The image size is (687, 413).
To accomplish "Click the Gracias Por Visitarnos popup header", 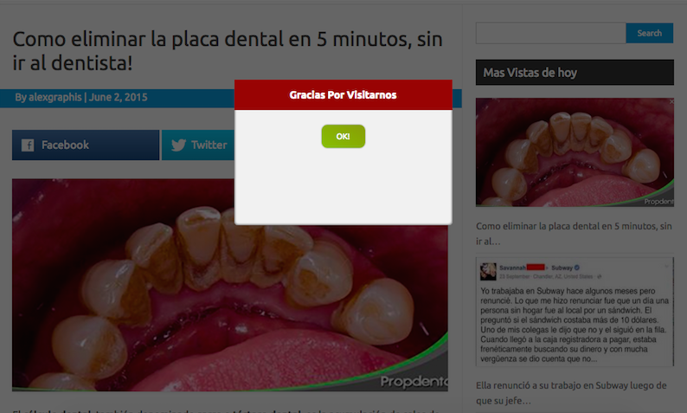I will pyautogui.click(x=343, y=94).
